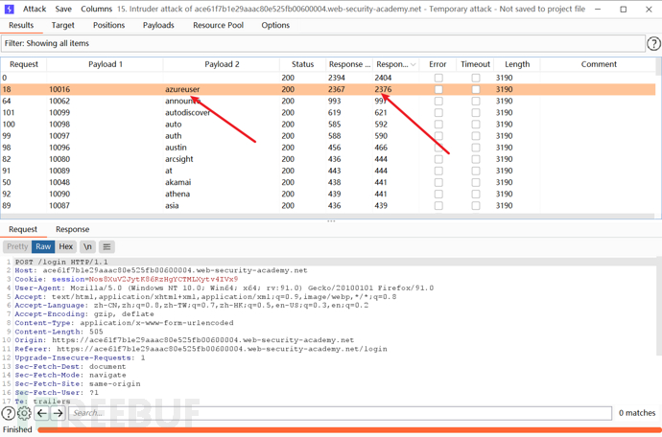The width and height of the screenshot is (662, 437).
Task: Go to next search match arrow
Action: [x=58, y=414]
